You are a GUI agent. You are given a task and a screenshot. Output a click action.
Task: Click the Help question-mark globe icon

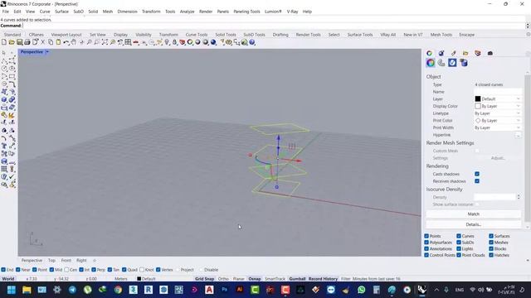pos(252,42)
